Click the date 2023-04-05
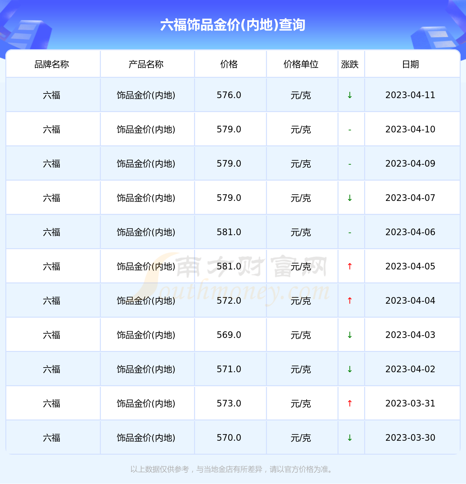Screen dimensions: 466x484 point(410,266)
